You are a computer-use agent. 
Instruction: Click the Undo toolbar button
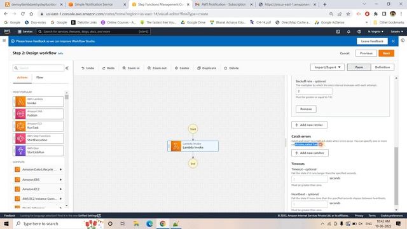coord(88,68)
